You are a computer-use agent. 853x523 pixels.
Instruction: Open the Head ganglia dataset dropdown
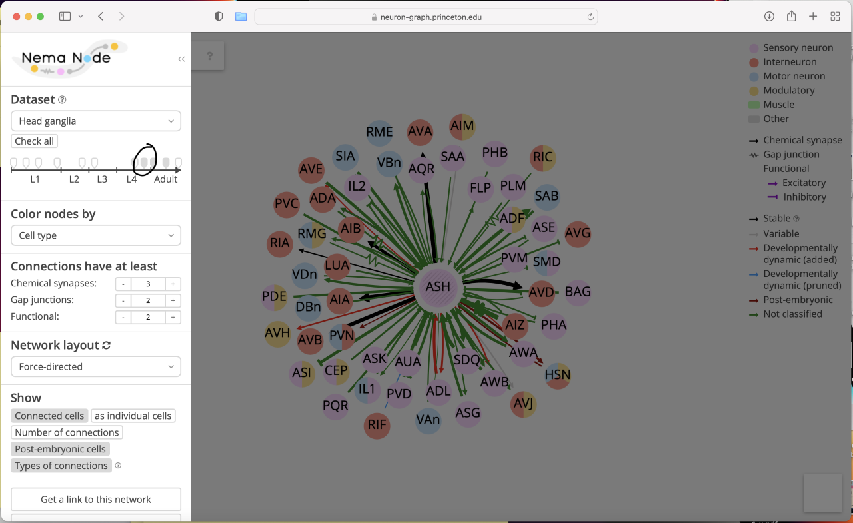point(95,121)
